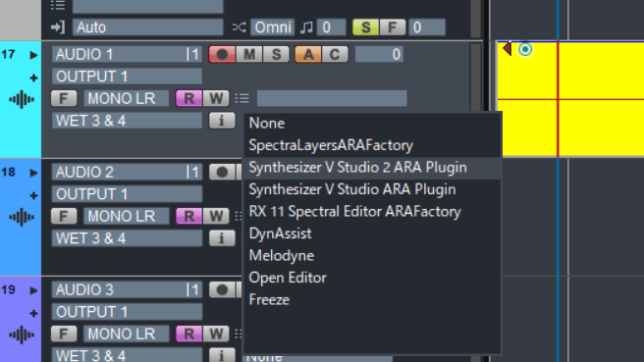The height and width of the screenshot is (362, 644).
Task: Click waveform icon on track 17
Action: tap(22, 99)
